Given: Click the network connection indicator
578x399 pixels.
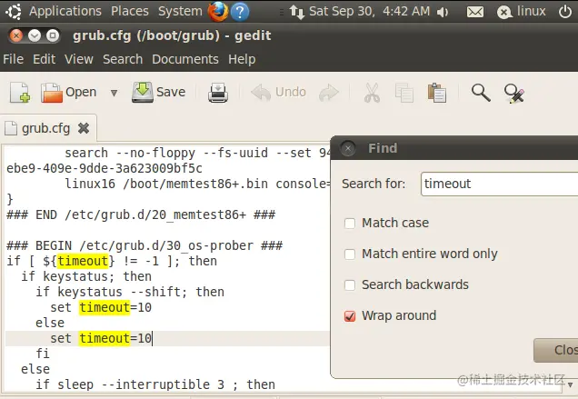Looking at the screenshot, I should pyautogui.click(x=297, y=12).
